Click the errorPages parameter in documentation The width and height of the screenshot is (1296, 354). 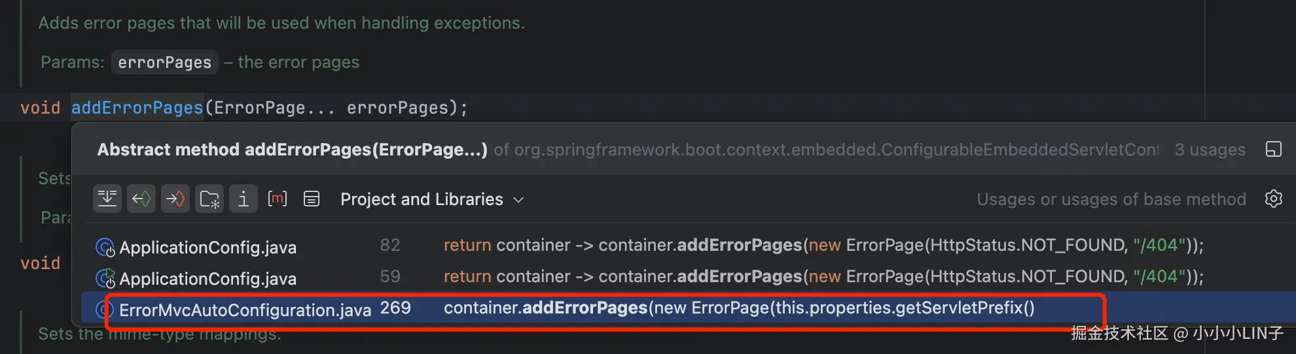click(165, 63)
